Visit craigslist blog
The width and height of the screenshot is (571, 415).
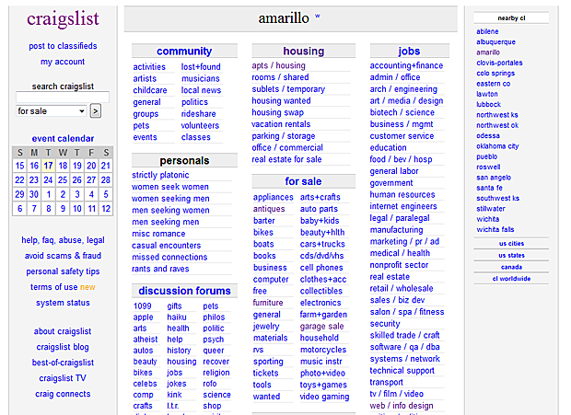[x=63, y=347]
